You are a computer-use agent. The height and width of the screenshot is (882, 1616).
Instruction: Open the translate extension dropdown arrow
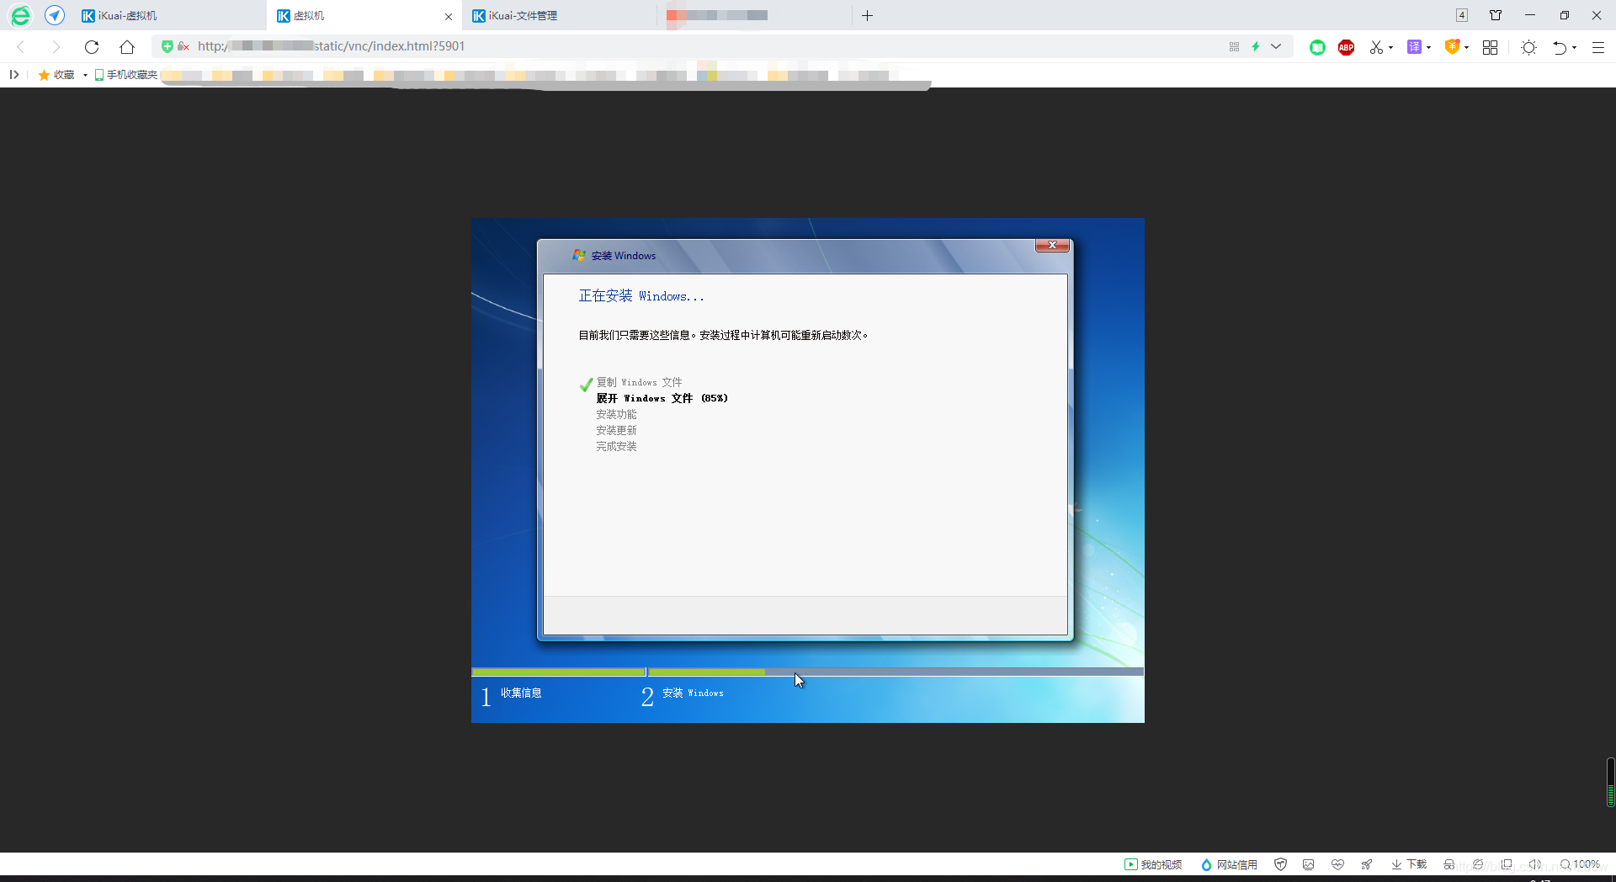[x=1428, y=48]
